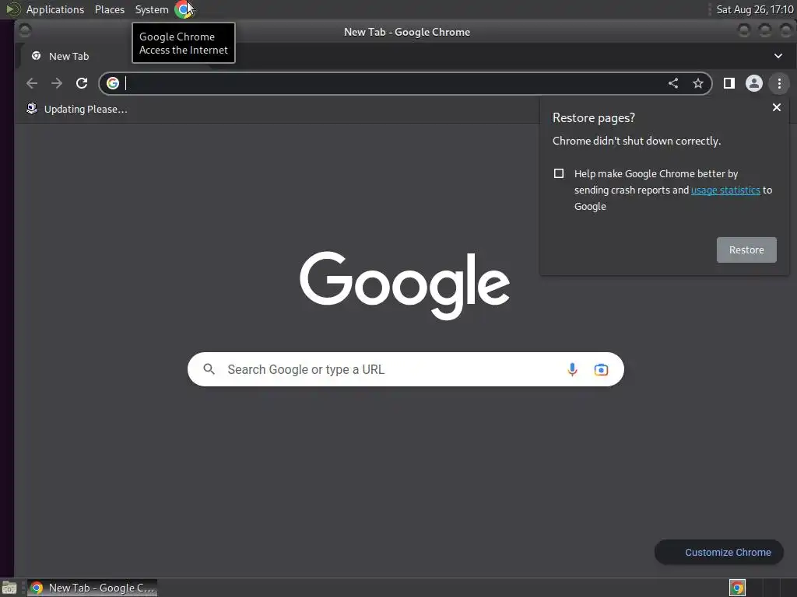
Task: Open the window menu button in the title bar
Action: [24, 31]
